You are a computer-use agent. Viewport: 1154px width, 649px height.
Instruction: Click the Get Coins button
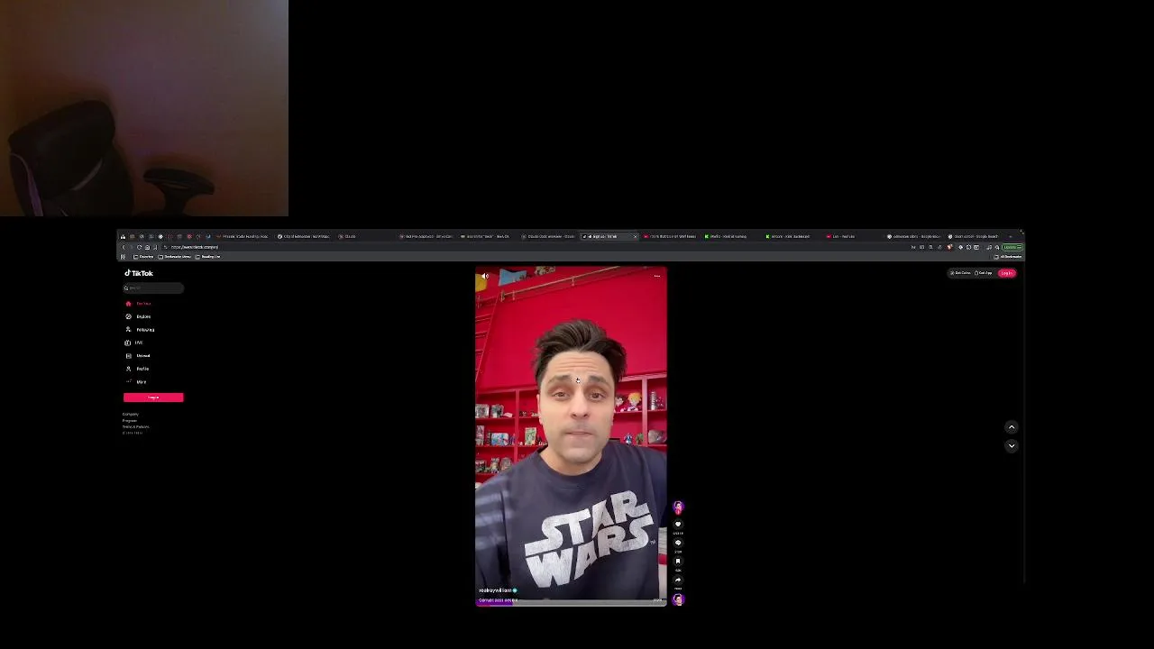(x=960, y=273)
